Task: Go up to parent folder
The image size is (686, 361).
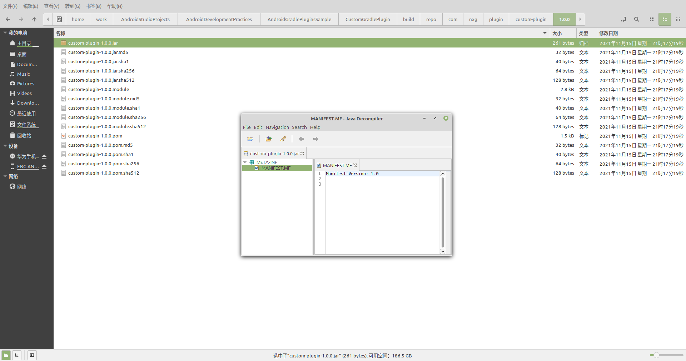Action: (x=34, y=19)
